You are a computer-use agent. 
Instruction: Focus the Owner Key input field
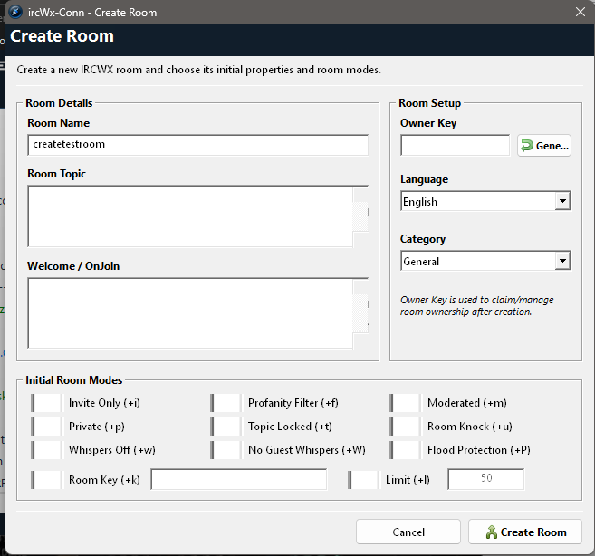coord(455,145)
